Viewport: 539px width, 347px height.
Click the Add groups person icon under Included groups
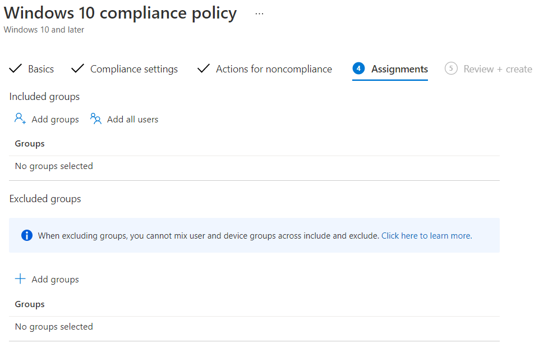(20, 118)
